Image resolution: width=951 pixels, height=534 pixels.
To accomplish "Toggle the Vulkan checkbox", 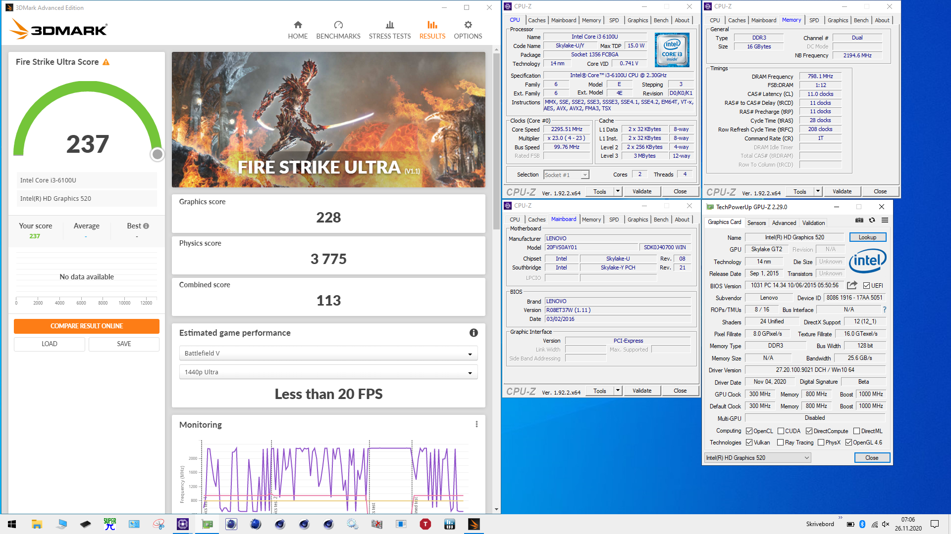I will click(749, 443).
